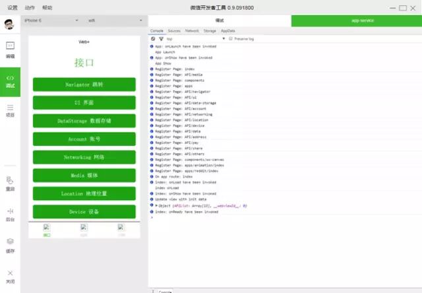422x293 pixels.
Task: Click the console filter funnel icon
Action: click(161, 39)
